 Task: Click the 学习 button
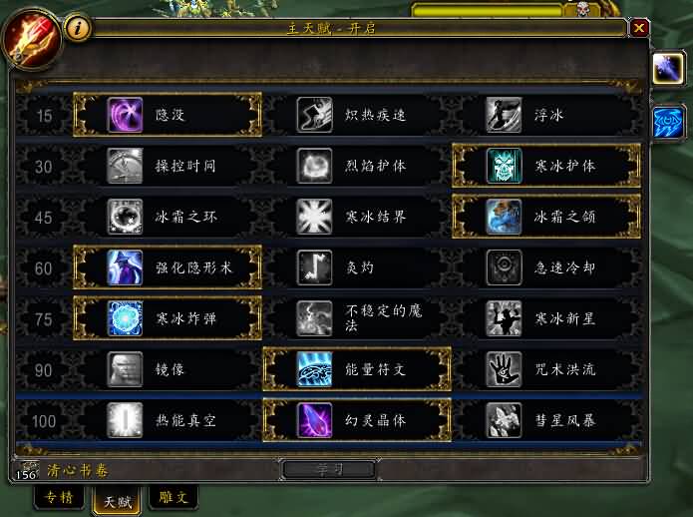pyautogui.click(x=329, y=470)
